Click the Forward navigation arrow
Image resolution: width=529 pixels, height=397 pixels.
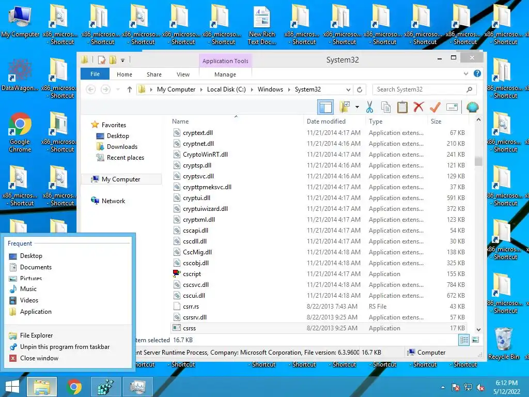point(105,89)
